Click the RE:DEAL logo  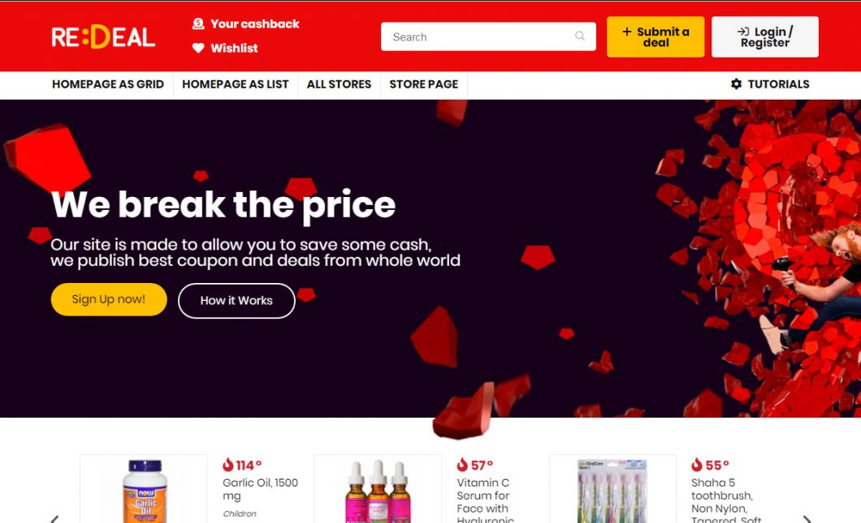click(103, 37)
